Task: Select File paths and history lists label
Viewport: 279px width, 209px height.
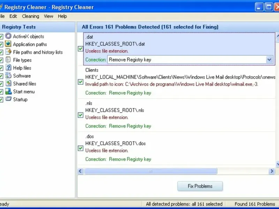Action: pos(38,52)
